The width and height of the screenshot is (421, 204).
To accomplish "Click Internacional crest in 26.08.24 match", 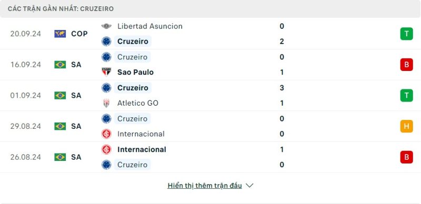I will click(106, 149).
